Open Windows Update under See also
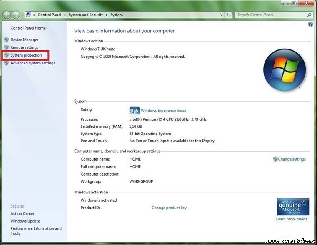The image size is (317, 245). pos(25,221)
